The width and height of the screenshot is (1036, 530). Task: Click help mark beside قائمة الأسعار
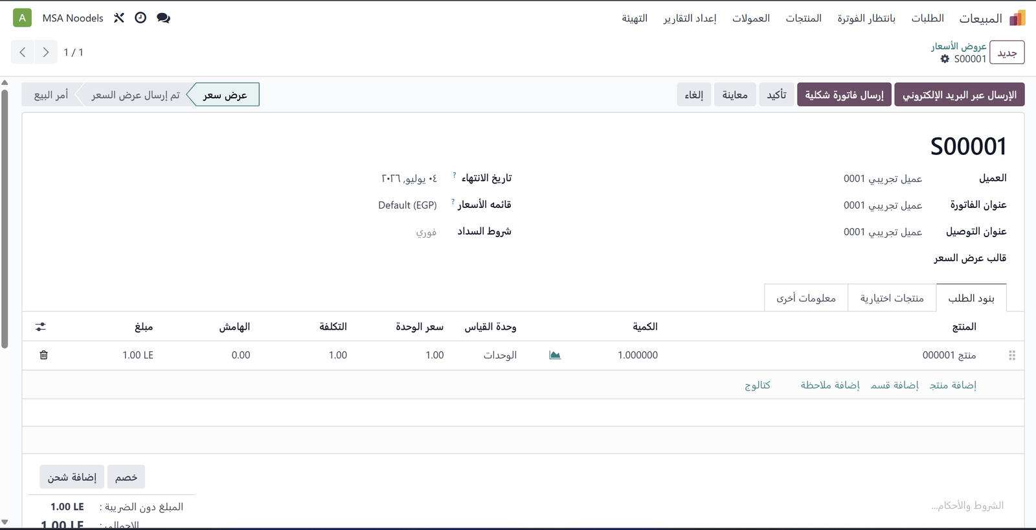point(453,202)
